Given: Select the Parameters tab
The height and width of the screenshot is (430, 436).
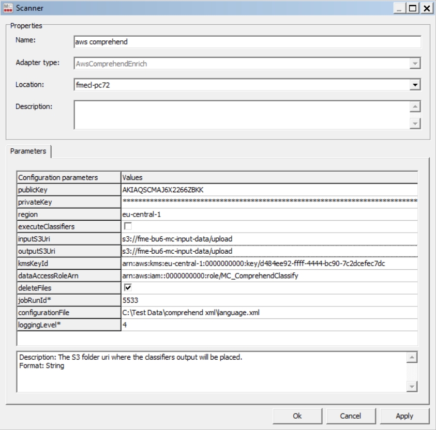Looking at the screenshot, I should [x=28, y=151].
